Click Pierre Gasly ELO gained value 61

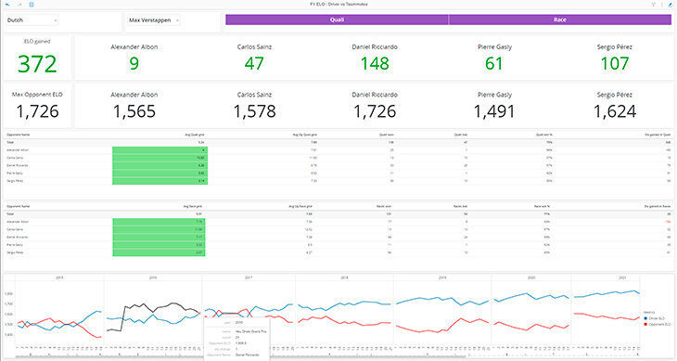[x=494, y=63]
